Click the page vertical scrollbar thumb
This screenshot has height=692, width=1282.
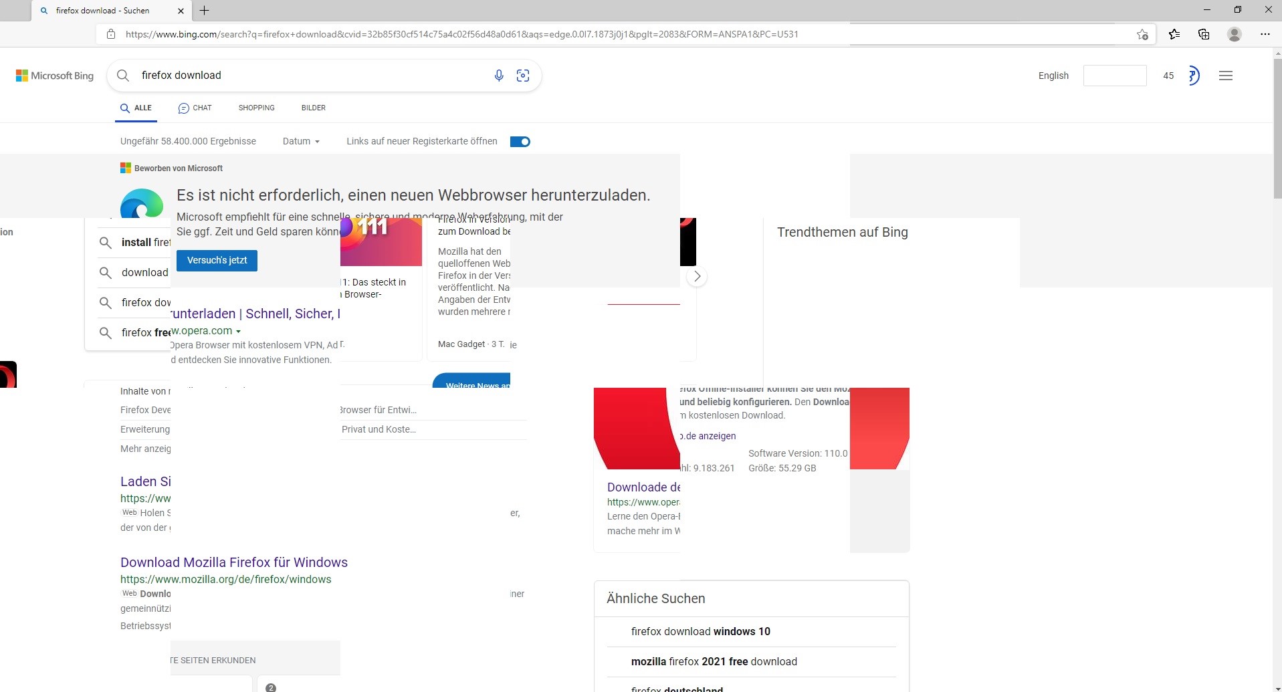click(1277, 127)
